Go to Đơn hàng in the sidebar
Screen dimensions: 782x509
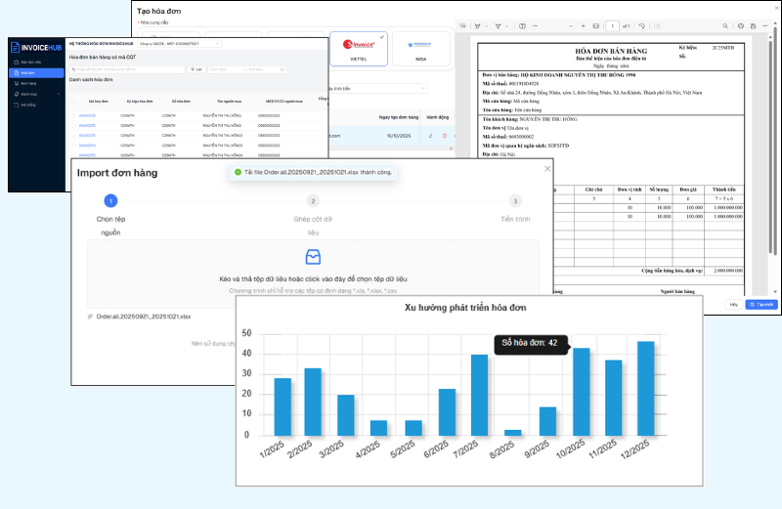tap(28, 82)
